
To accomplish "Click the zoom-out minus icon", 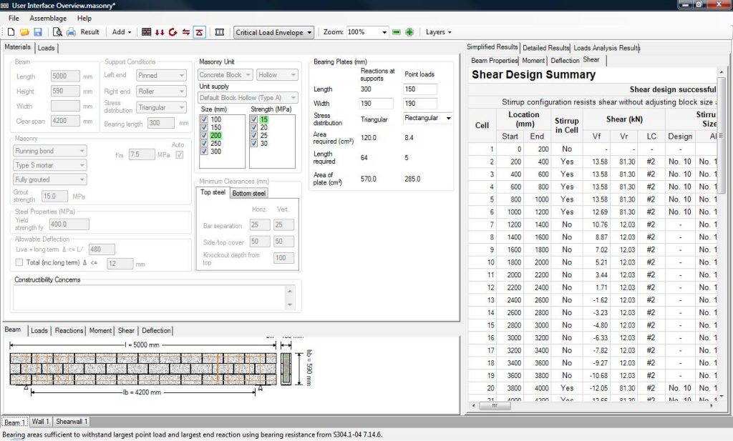I will tap(397, 32).
